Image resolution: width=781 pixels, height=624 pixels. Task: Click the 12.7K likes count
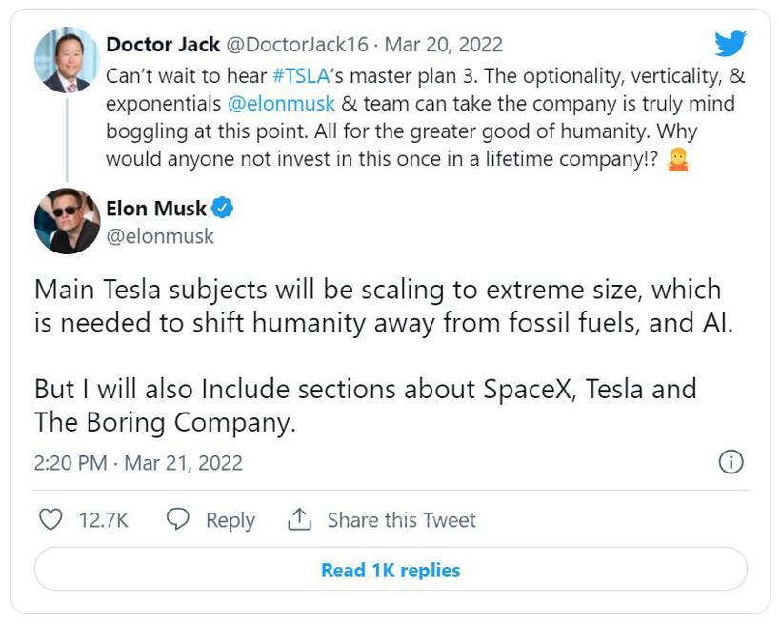click(x=103, y=520)
